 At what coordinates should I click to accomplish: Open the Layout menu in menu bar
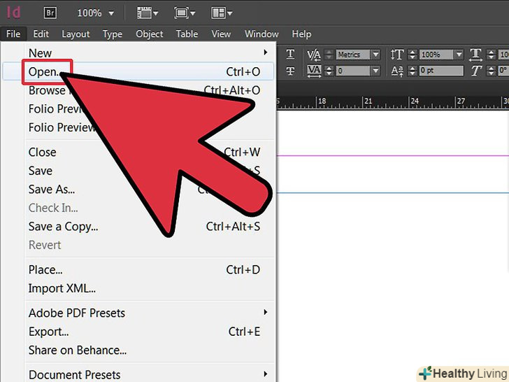pyautogui.click(x=76, y=34)
